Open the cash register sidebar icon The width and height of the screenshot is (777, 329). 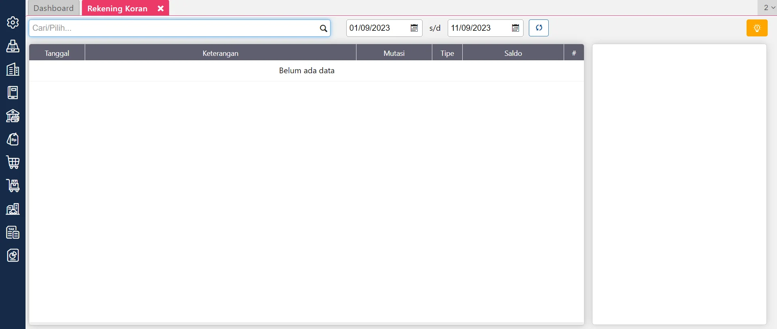pos(13,46)
